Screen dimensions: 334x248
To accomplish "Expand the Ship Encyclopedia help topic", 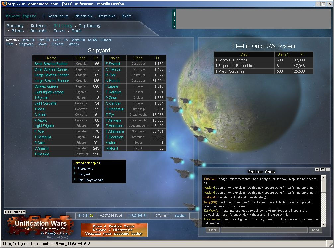I will click(90, 180).
